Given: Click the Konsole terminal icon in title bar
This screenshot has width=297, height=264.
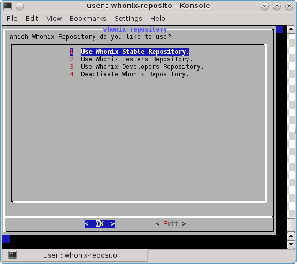Looking at the screenshot, I should pos(7,6).
